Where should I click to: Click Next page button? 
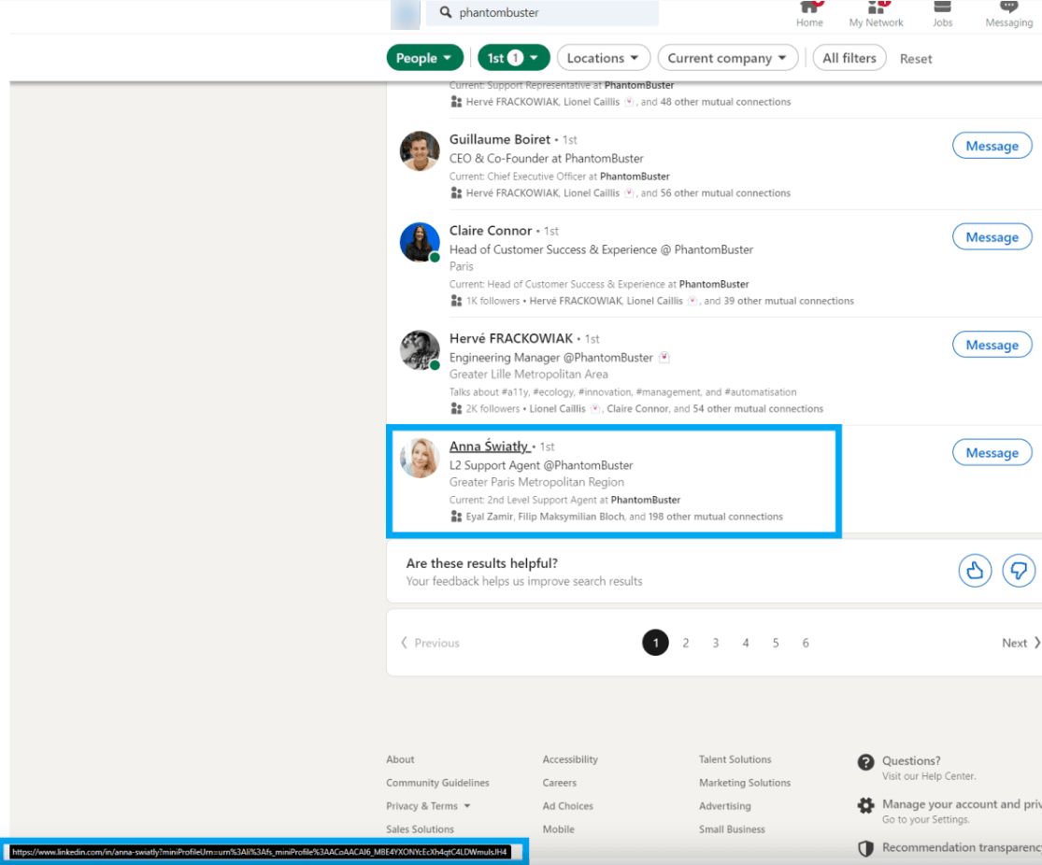point(1021,643)
